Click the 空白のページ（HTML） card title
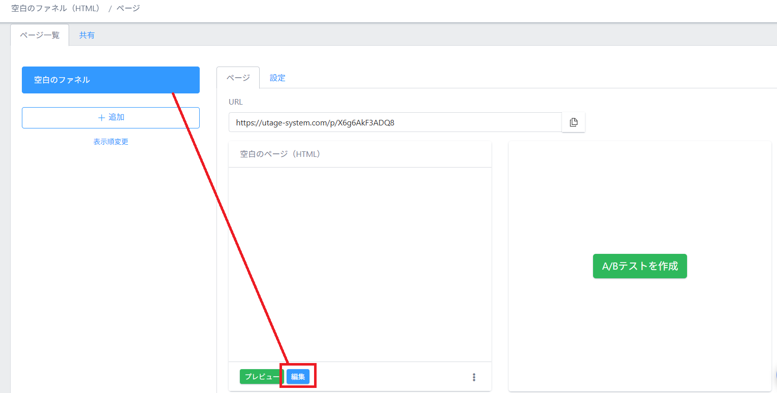Viewport: 777px width, 393px height. click(280, 154)
